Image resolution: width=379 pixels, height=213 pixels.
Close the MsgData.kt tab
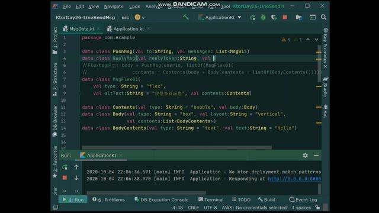click(x=98, y=29)
